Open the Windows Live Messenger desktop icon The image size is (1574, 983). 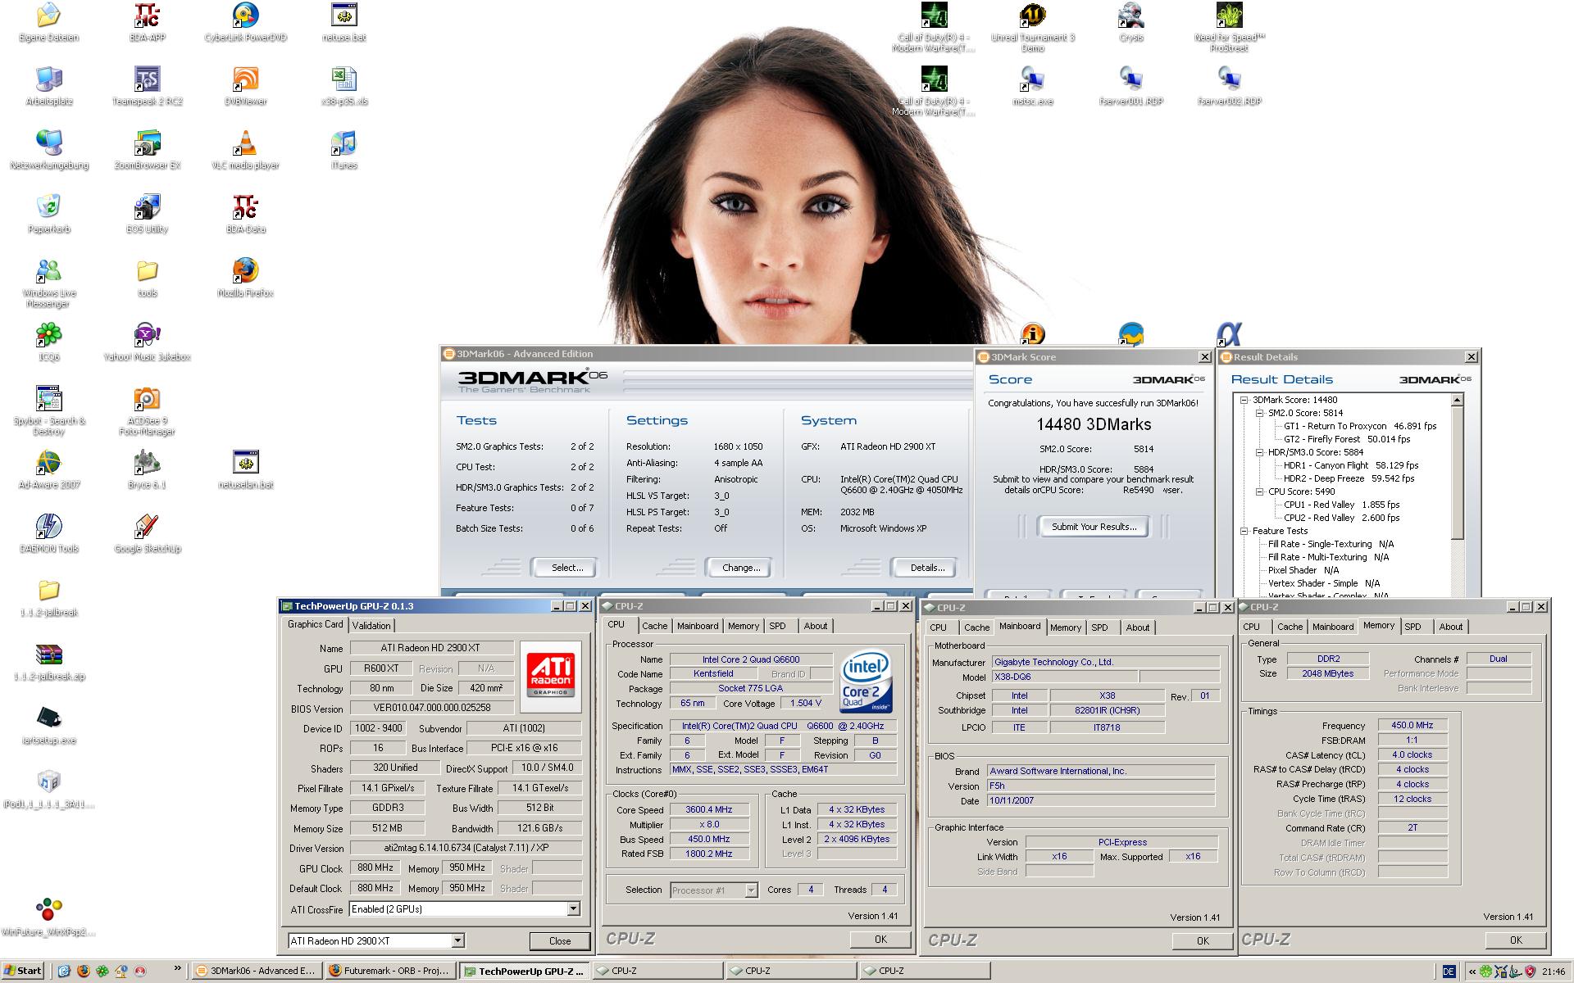tap(48, 283)
